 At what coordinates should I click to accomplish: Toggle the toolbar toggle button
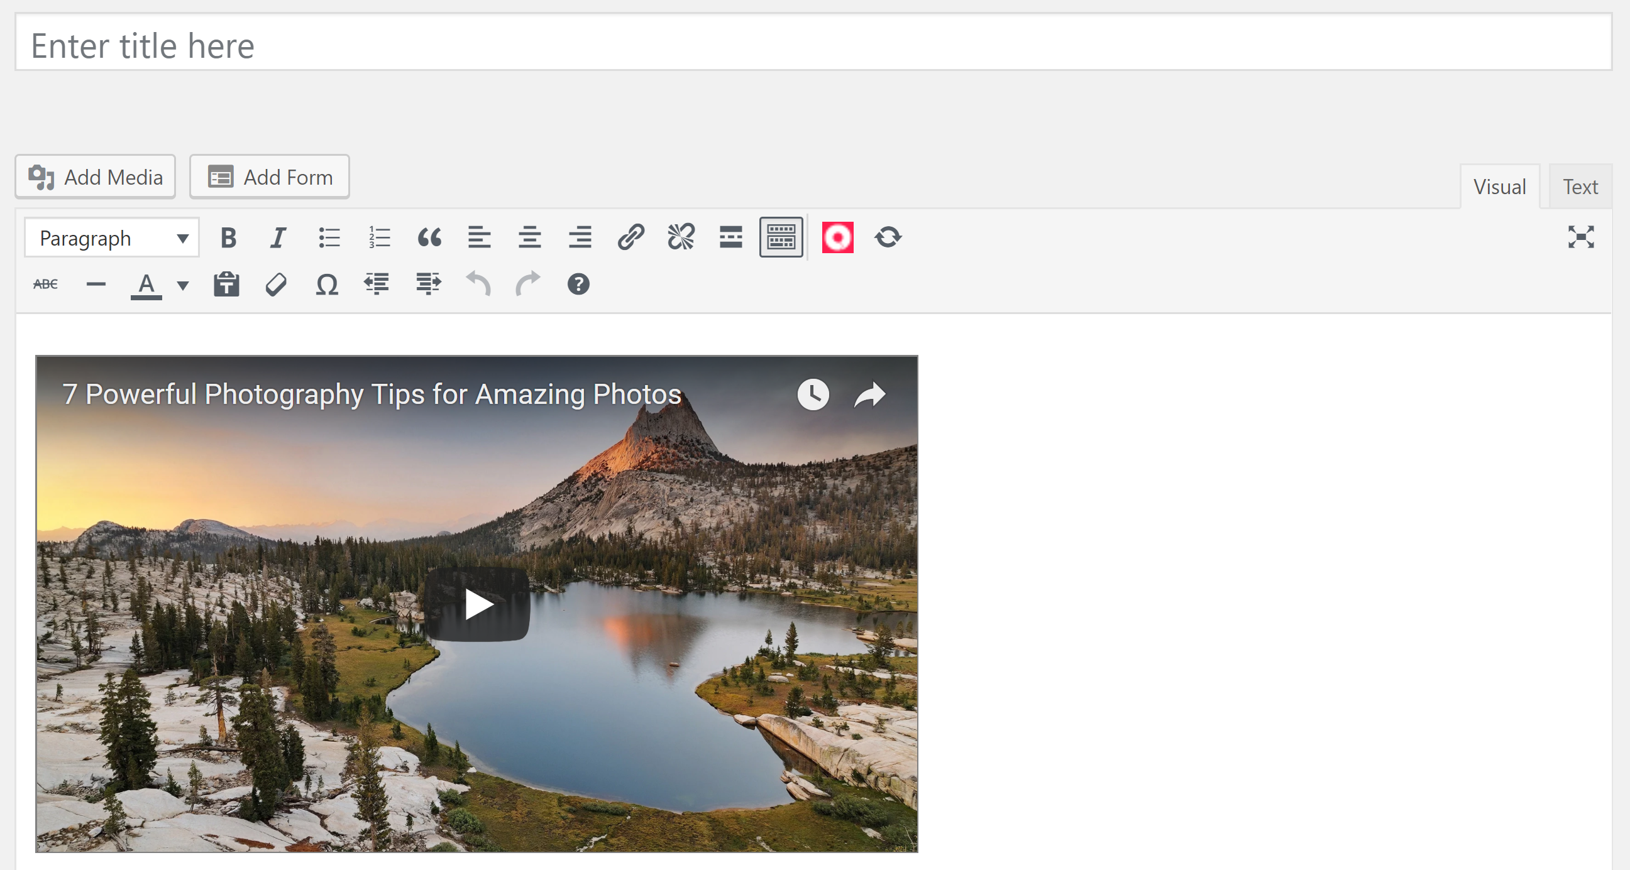point(781,237)
